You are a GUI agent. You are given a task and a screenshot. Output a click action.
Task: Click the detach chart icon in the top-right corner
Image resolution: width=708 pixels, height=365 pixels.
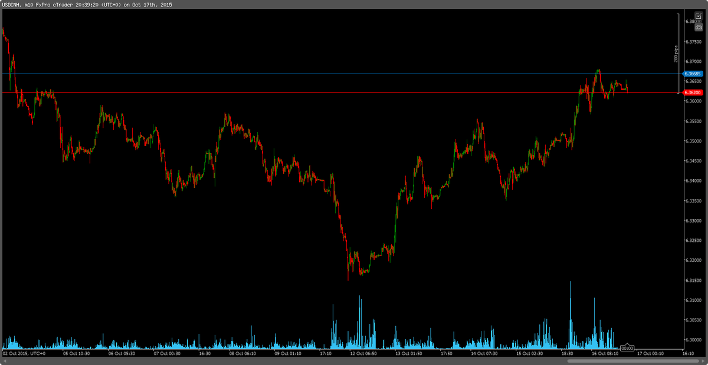tap(699, 16)
